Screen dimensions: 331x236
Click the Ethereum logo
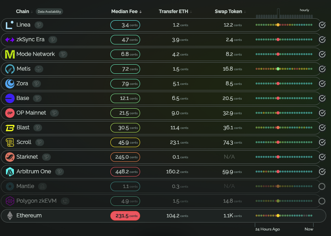click(x=10, y=215)
